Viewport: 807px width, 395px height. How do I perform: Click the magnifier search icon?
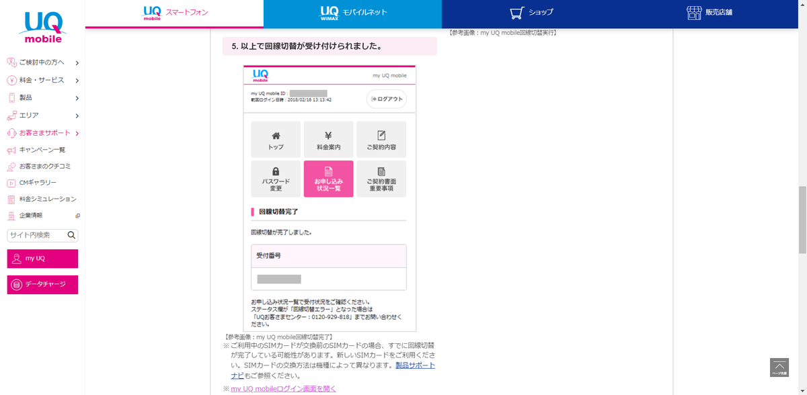[x=72, y=235]
